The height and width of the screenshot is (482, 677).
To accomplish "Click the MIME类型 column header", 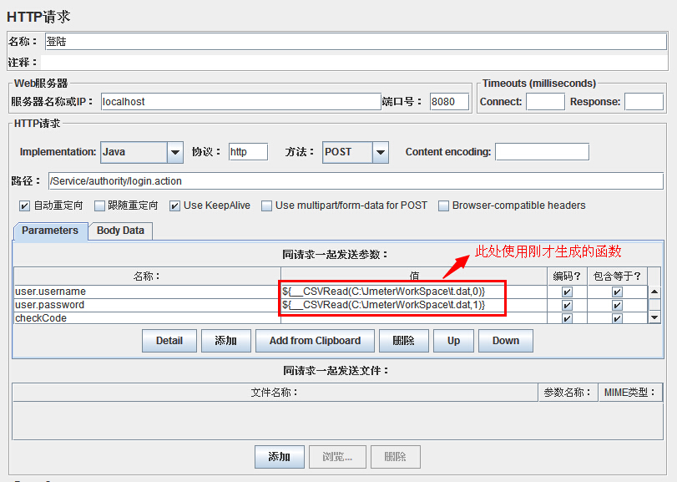I will point(630,393).
